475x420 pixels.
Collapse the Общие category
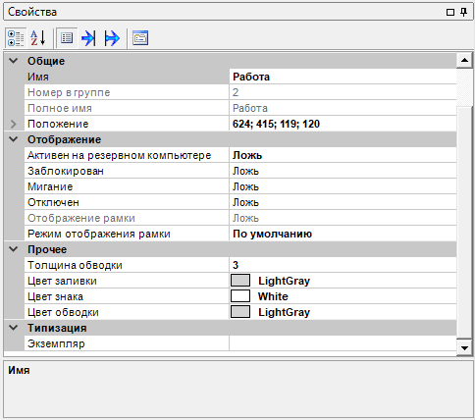tap(14, 61)
